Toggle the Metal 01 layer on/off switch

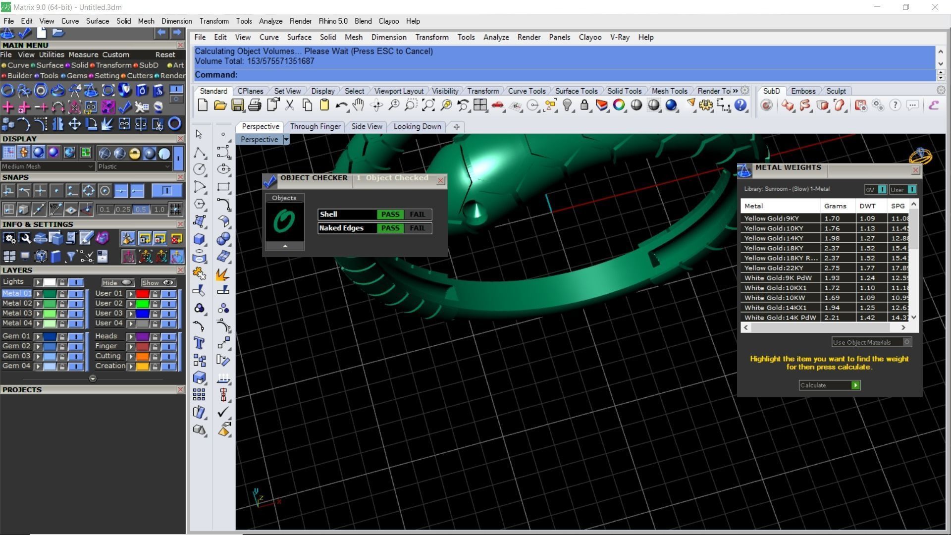76,294
